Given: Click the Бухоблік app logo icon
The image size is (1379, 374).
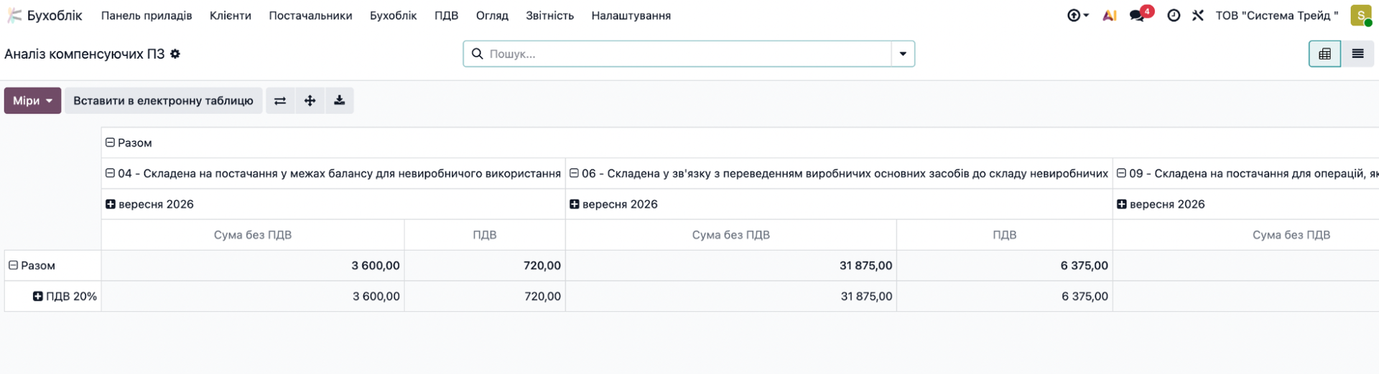Looking at the screenshot, I should 14,15.
